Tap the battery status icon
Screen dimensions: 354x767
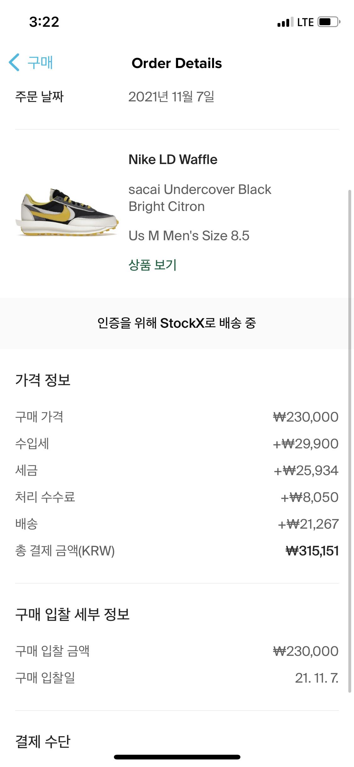pyautogui.click(x=329, y=22)
